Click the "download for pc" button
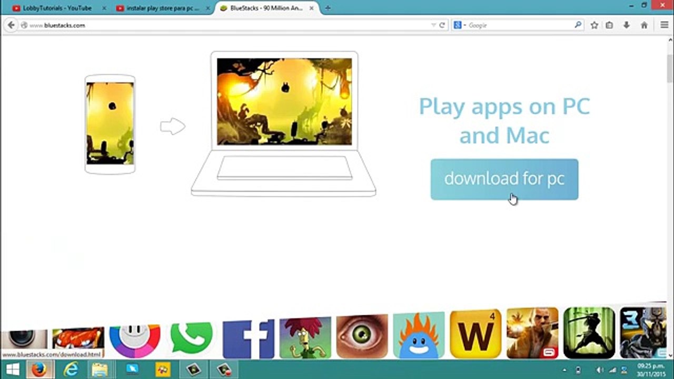The width and height of the screenshot is (674, 379). pos(504,179)
